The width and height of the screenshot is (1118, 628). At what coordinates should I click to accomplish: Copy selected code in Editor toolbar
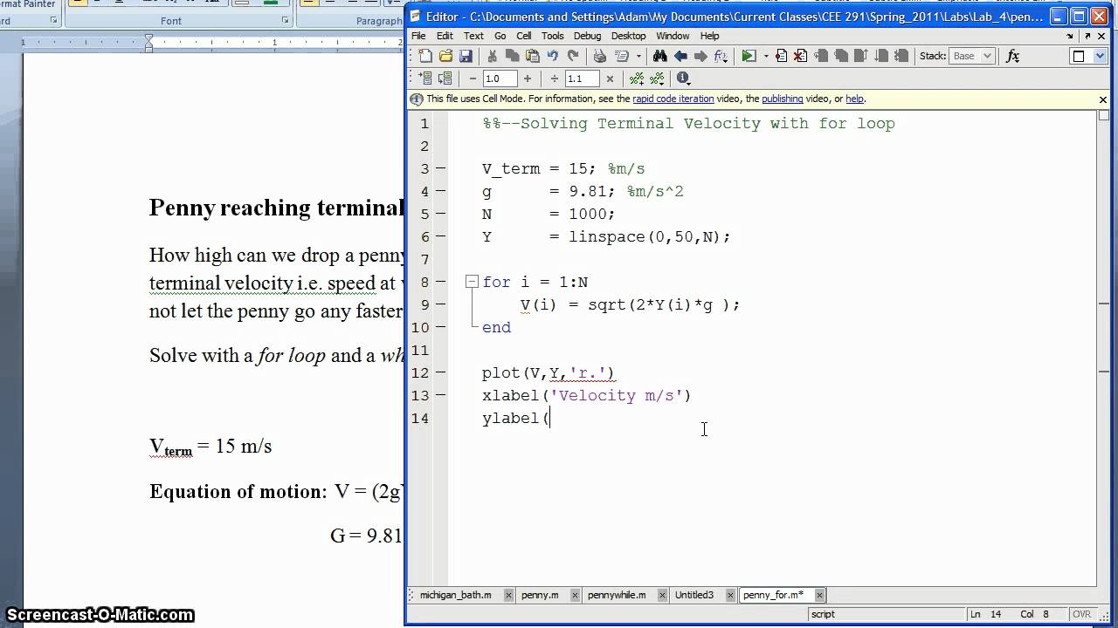513,56
